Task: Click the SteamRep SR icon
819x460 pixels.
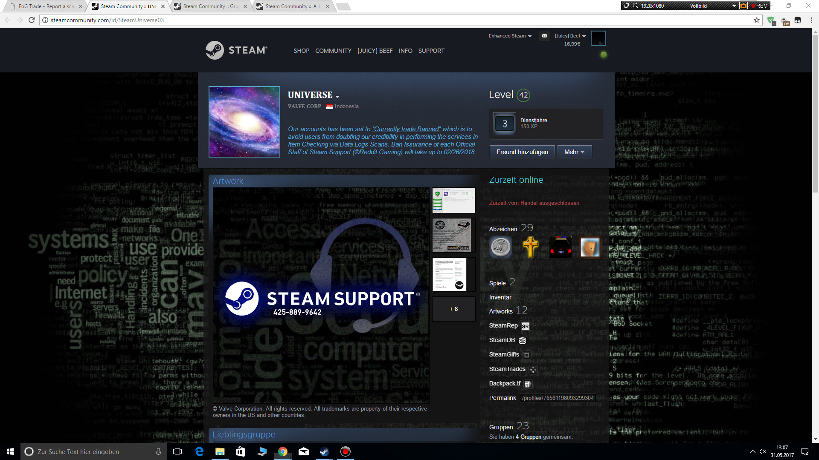Action: point(525,326)
